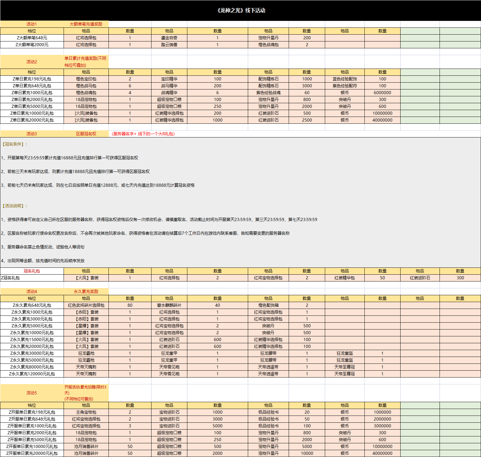
Task: Click the Z开服单日累充198元礼包 cell
Action: (x=32, y=412)
